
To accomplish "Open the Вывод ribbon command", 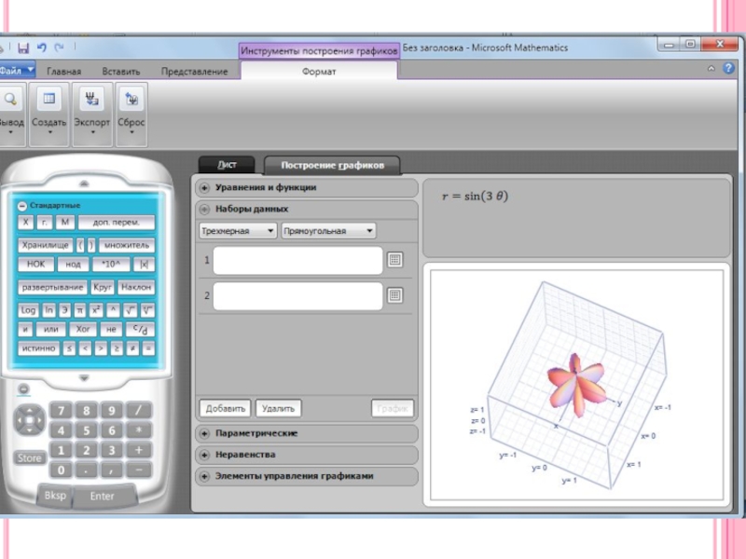I will (10, 114).
